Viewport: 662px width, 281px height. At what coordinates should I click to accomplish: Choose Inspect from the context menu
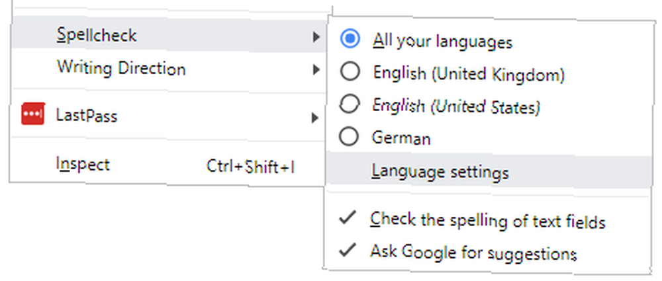pos(167,165)
